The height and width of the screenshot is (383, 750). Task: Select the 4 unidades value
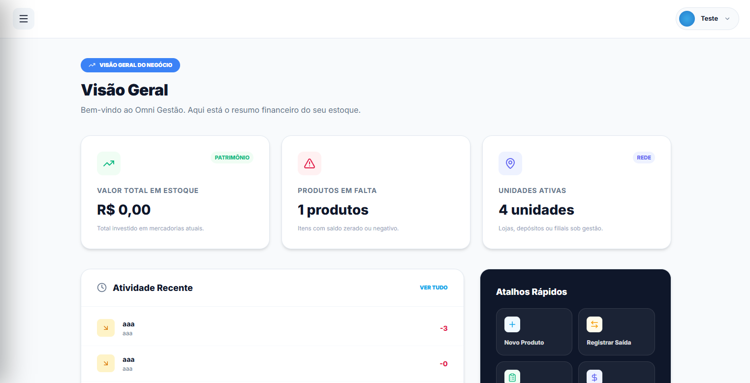tap(536, 210)
